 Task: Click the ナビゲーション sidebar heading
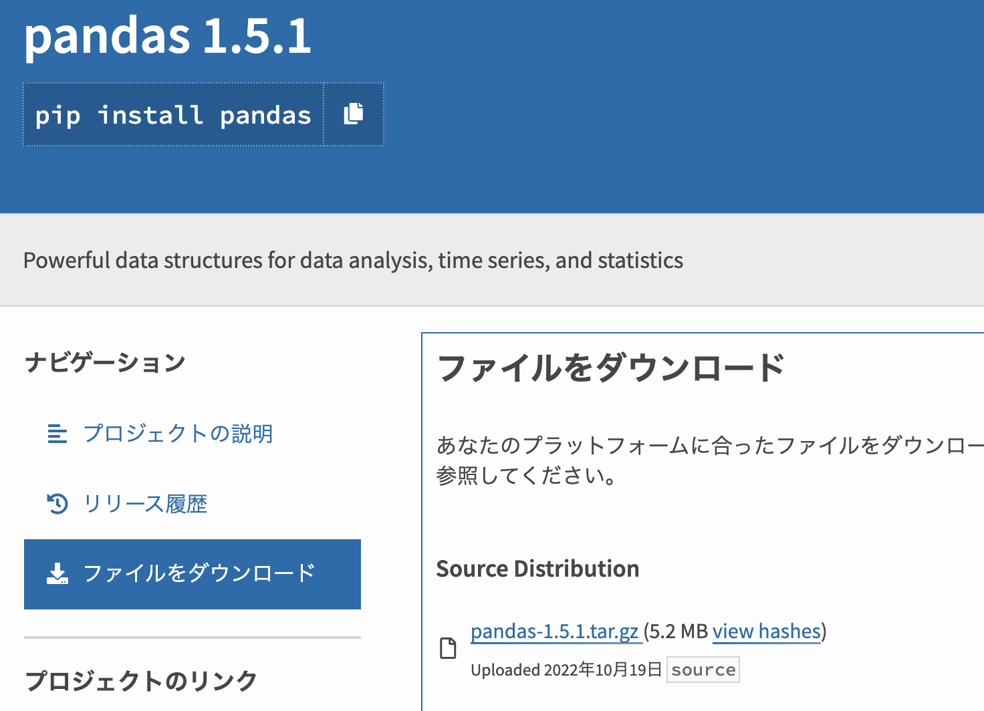[x=105, y=362]
